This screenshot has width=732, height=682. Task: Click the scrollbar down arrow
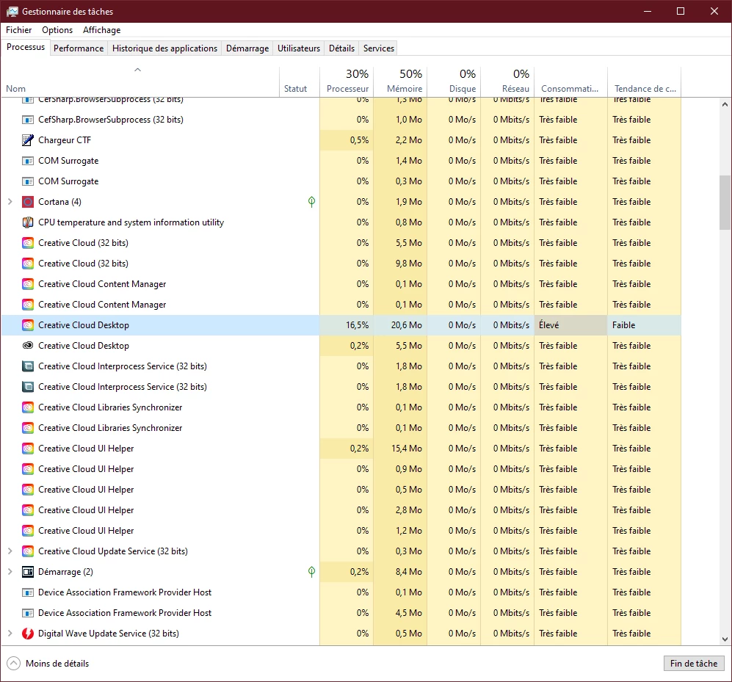725,639
